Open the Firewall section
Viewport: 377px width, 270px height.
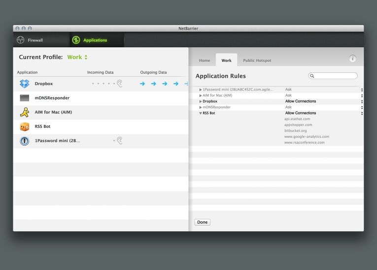[x=41, y=40]
